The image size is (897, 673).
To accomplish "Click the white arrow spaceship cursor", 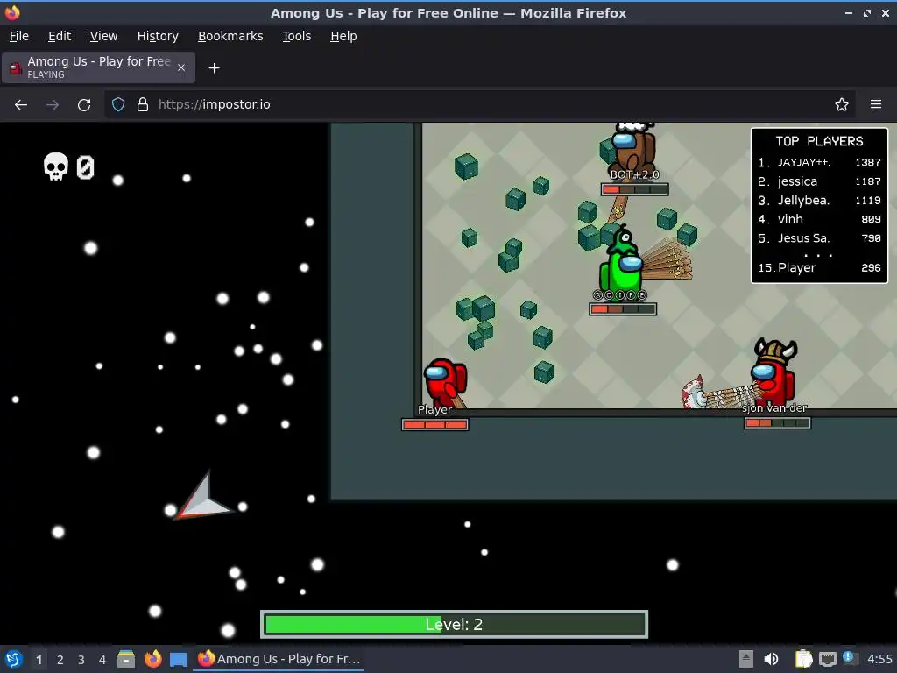I will click(203, 498).
